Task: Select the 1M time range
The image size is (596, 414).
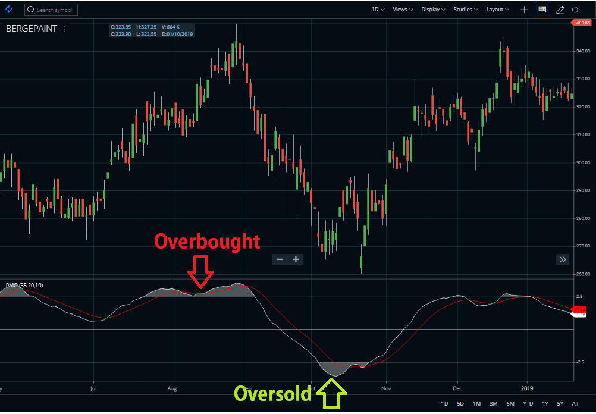Action: [x=476, y=404]
